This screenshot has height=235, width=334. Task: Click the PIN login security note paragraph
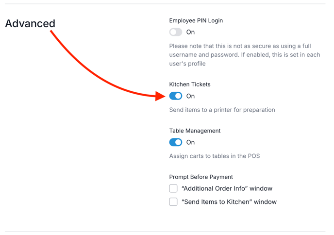tap(244, 55)
